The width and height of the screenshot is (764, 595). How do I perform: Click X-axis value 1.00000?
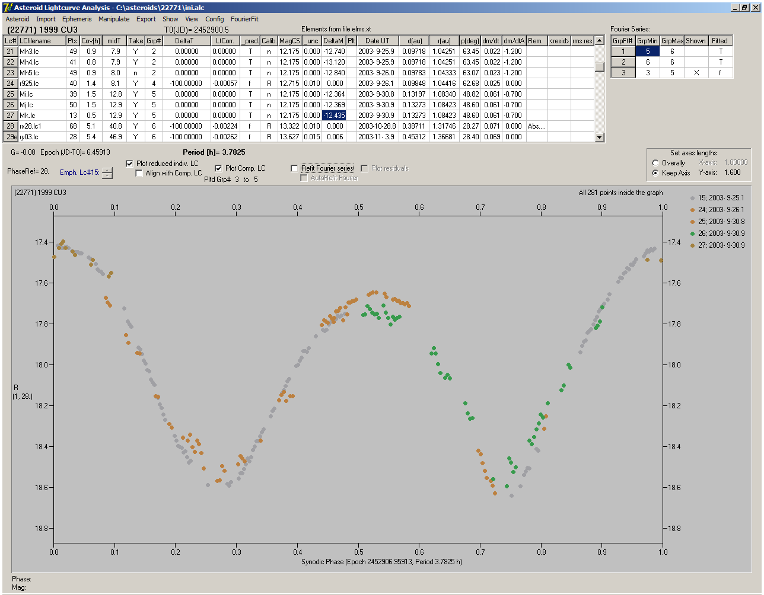(x=736, y=162)
